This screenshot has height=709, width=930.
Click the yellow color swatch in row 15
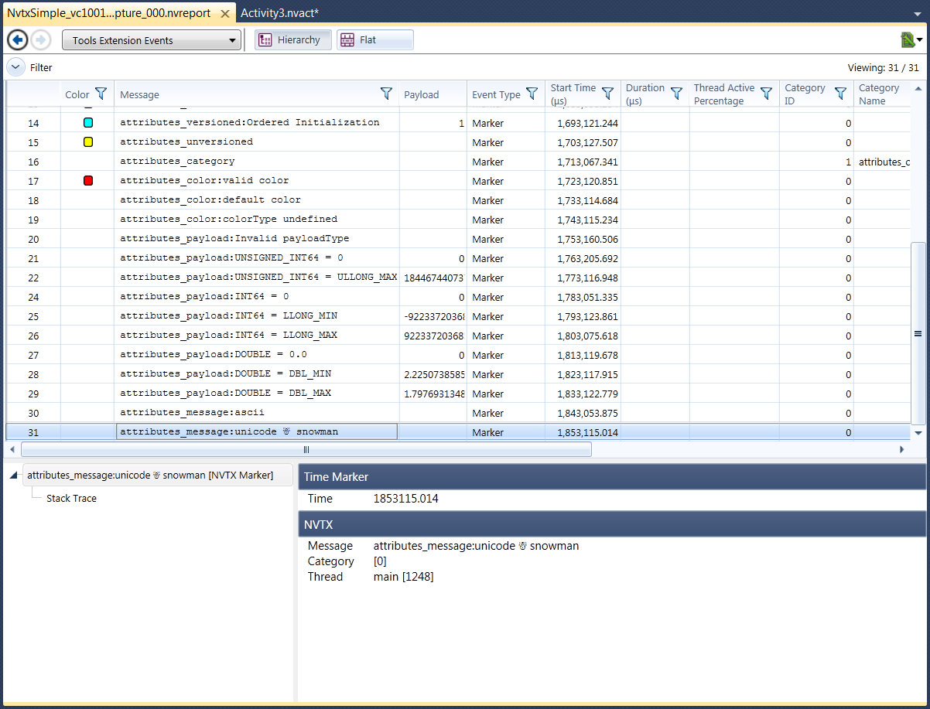click(x=88, y=142)
